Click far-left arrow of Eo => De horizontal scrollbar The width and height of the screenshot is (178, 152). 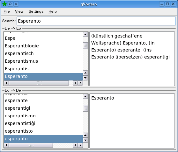tap(6, 145)
